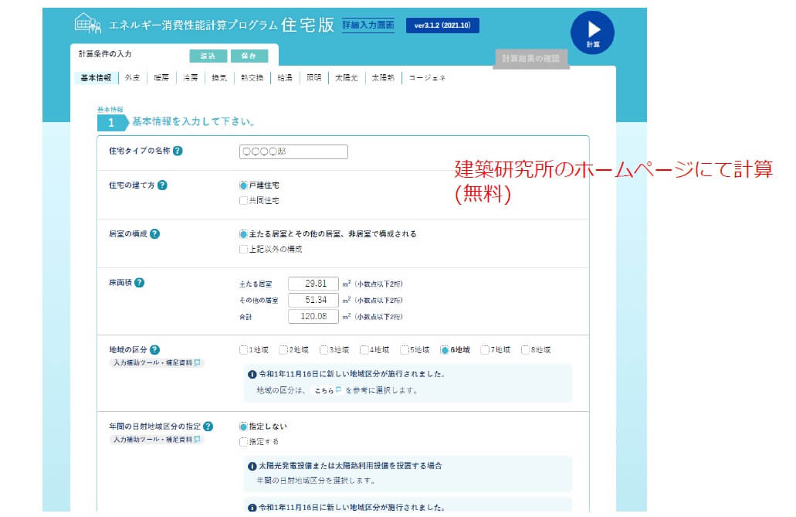Open help for 年間の日射地域区分の指定
796x517 pixels.
pyautogui.click(x=208, y=426)
